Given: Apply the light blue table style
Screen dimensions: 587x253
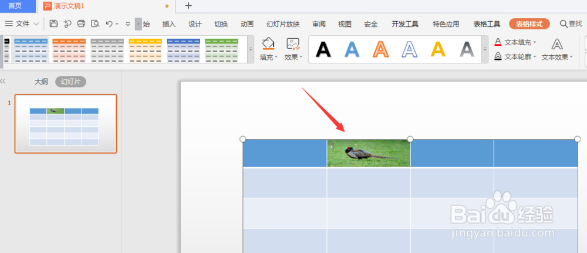Looking at the screenshot, I should tap(31, 49).
